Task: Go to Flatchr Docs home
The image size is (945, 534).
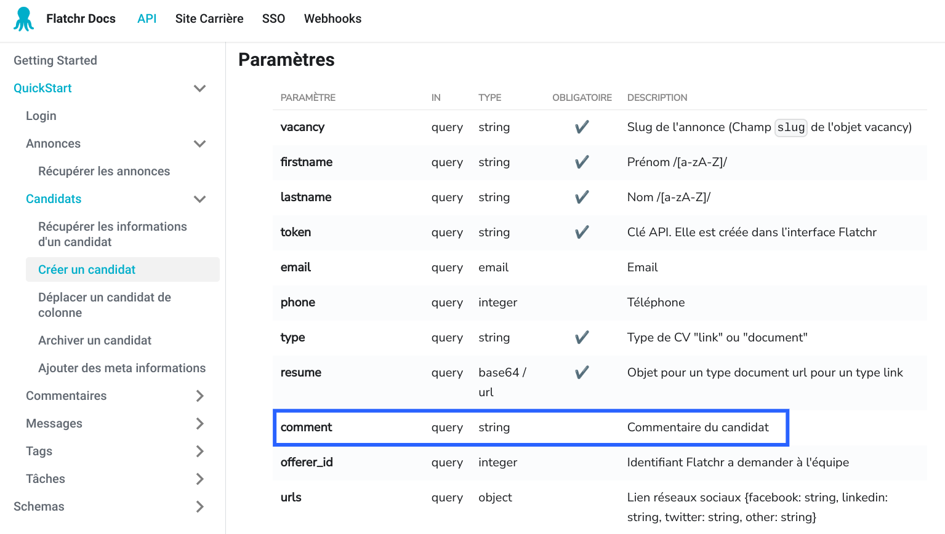Action: tap(81, 18)
